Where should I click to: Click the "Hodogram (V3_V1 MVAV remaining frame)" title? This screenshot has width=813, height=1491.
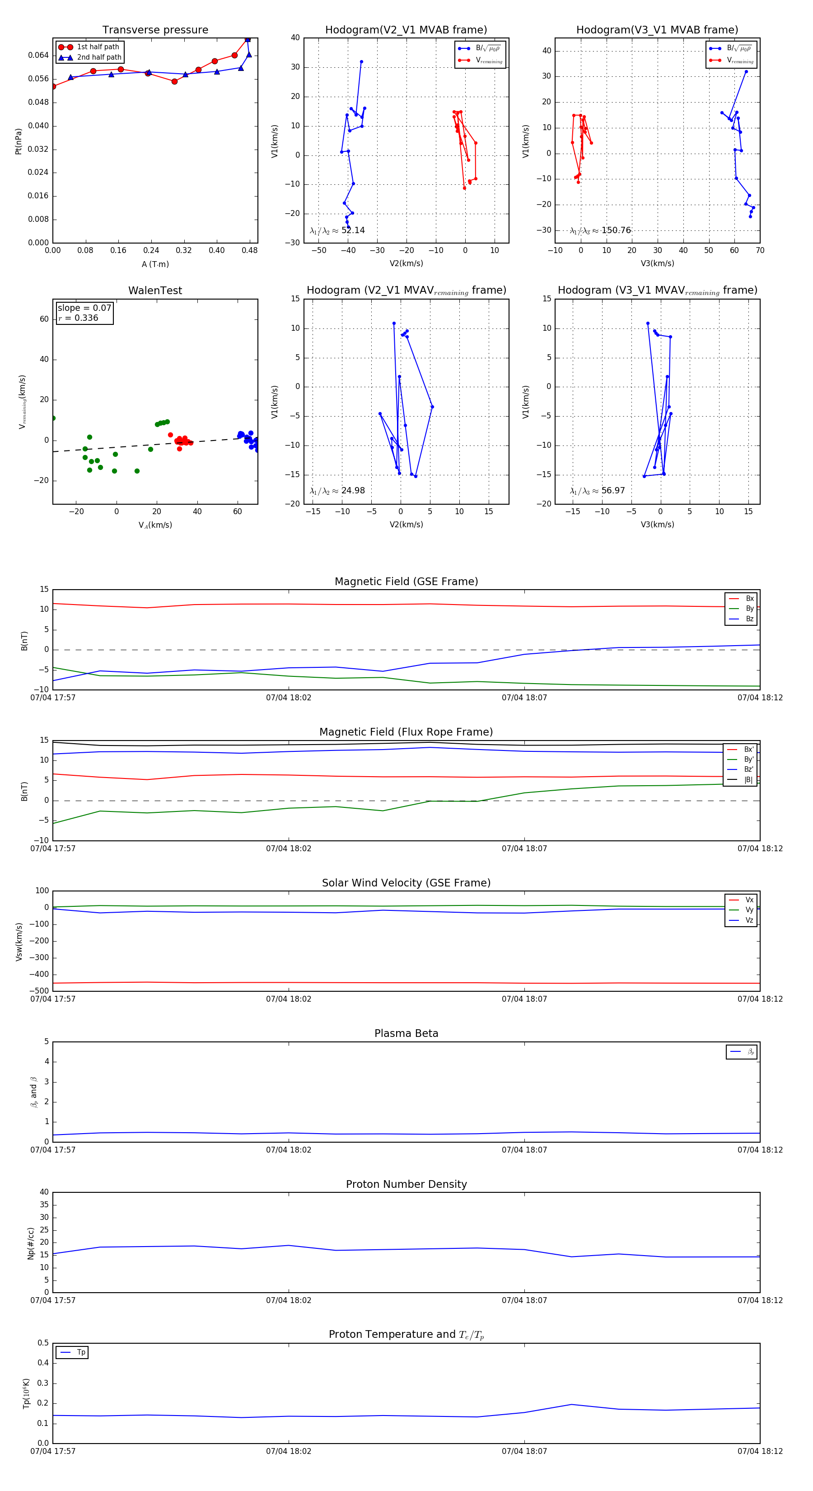coord(657,291)
